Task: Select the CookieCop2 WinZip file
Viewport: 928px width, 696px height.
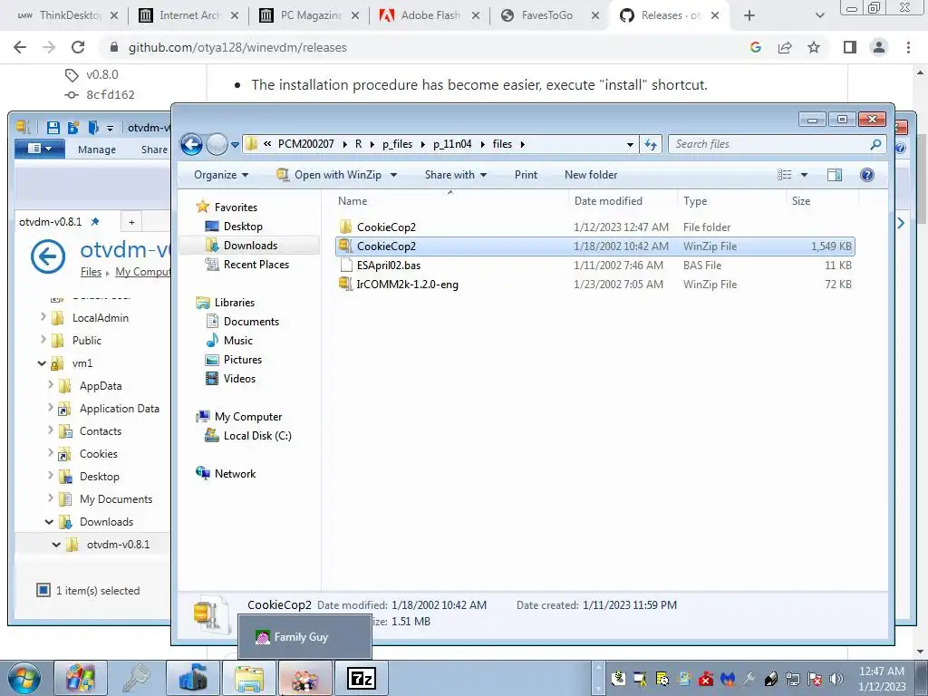Action: pyautogui.click(x=594, y=246)
